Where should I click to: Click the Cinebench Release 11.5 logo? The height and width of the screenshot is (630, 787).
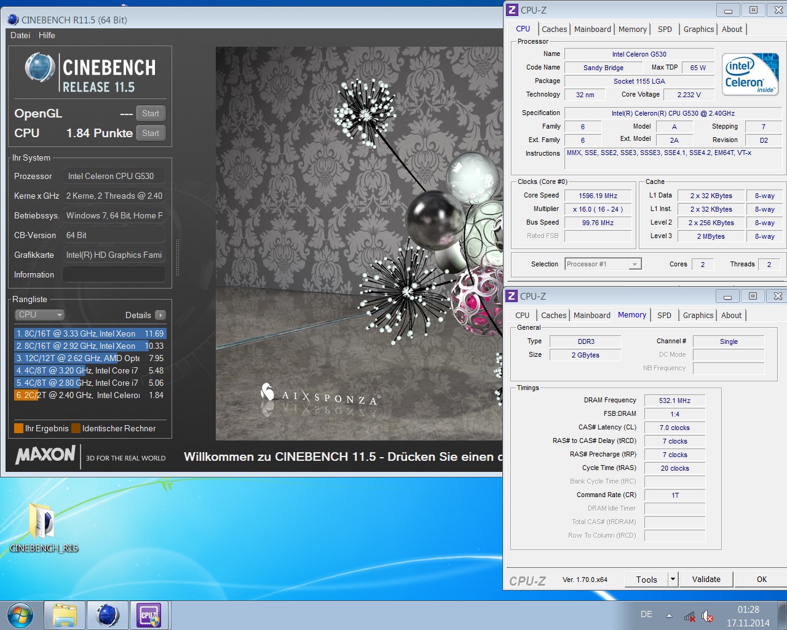[x=90, y=74]
